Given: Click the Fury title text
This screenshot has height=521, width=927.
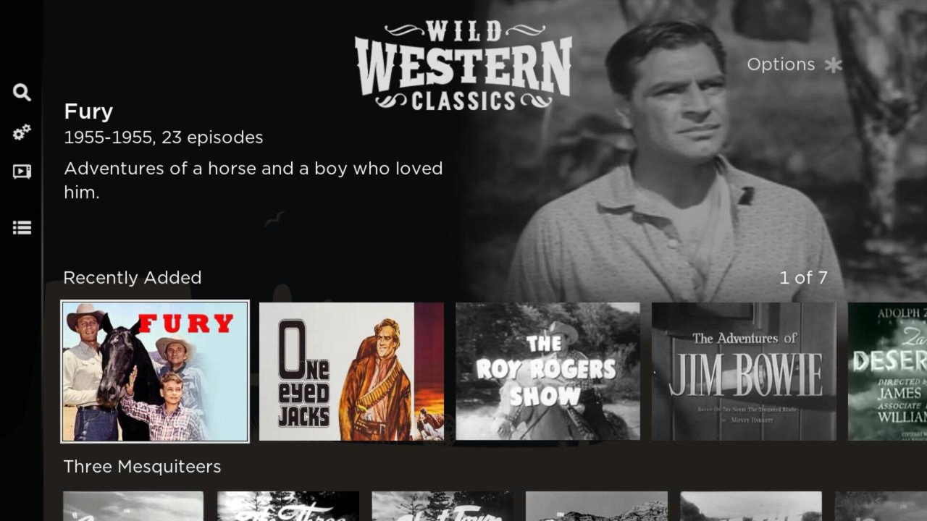Looking at the screenshot, I should 88,111.
